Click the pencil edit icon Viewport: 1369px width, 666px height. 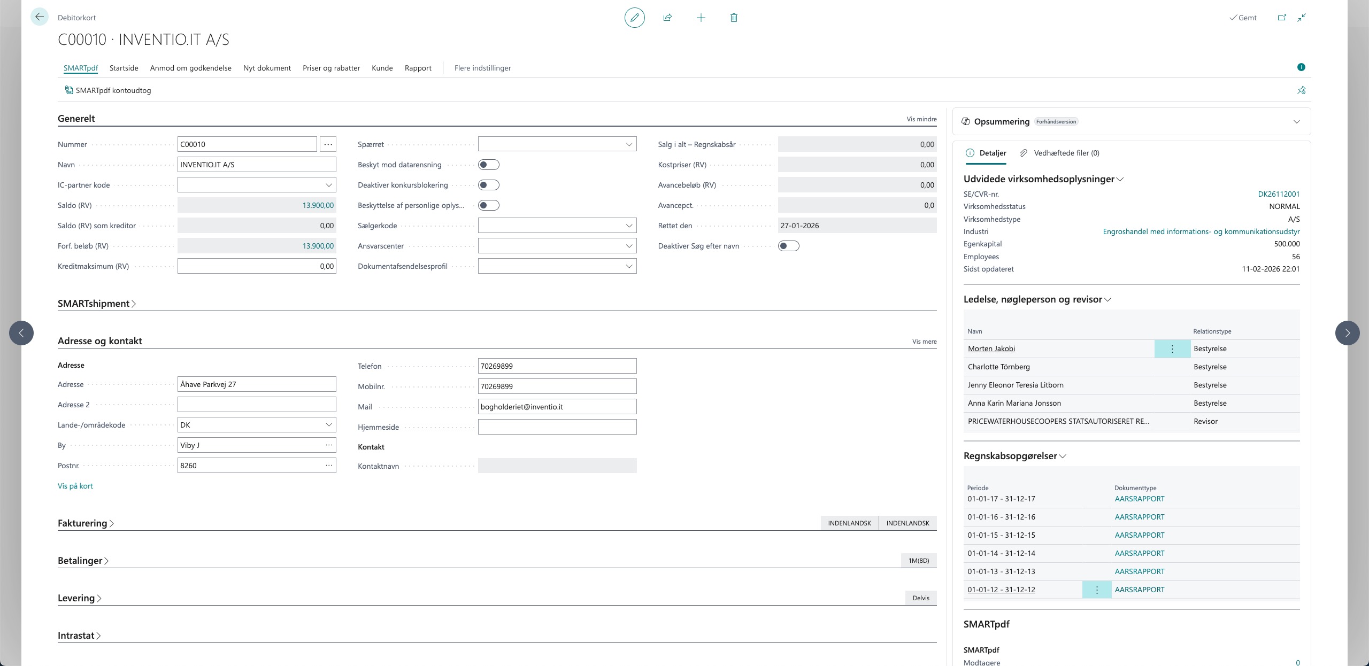coord(634,18)
